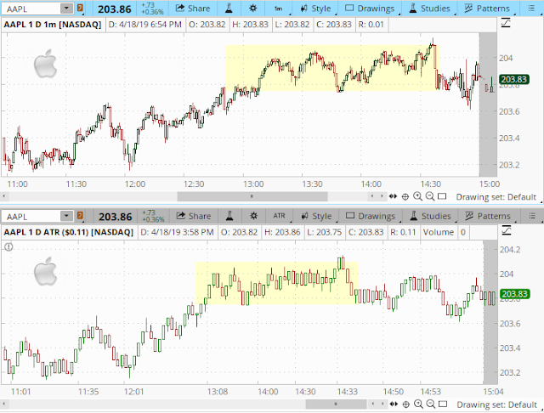Click the 'AAPL 1 D 1m [NASDAQ]' chart title
Viewport: 544px width, 413px height.
point(53,25)
